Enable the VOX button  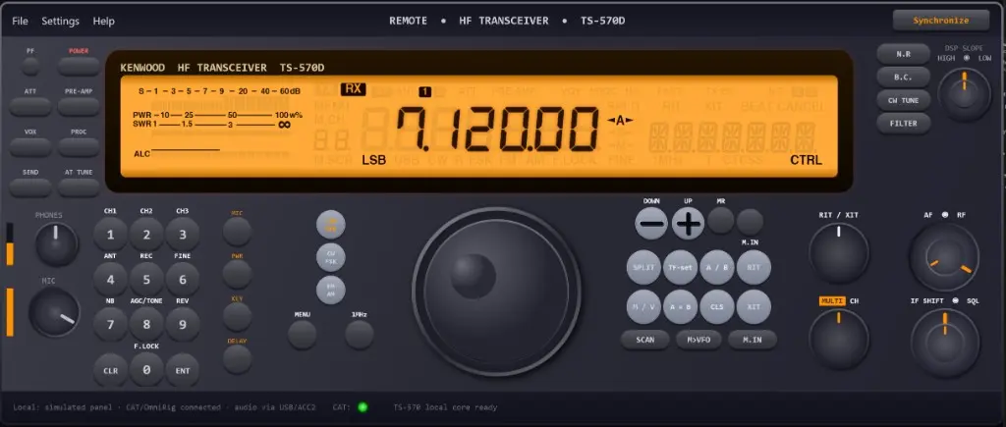[30, 147]
